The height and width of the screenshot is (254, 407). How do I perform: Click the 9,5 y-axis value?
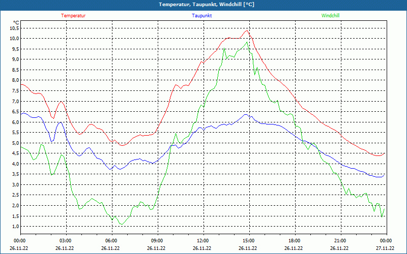[16, 49]
